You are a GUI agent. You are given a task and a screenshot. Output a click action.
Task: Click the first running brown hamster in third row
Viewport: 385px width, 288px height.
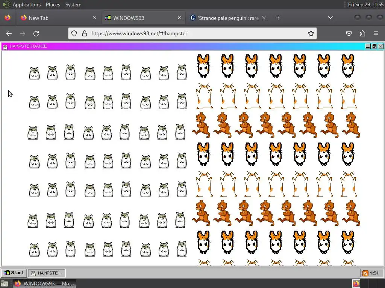202,124
